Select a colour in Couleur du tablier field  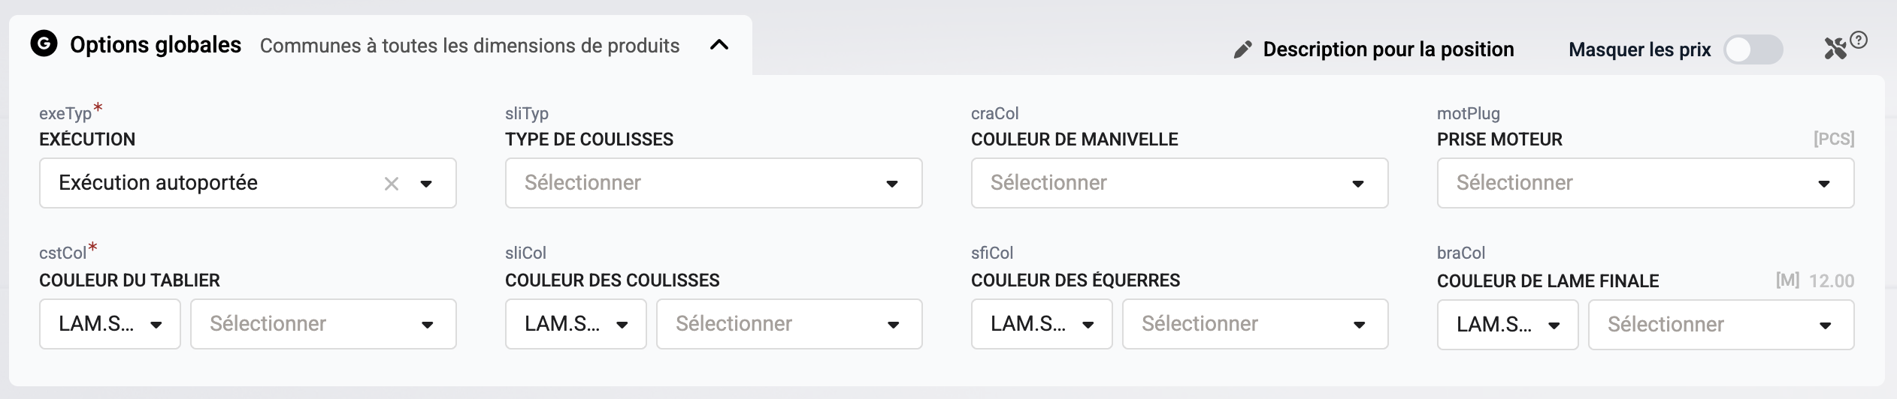point(323,324)
